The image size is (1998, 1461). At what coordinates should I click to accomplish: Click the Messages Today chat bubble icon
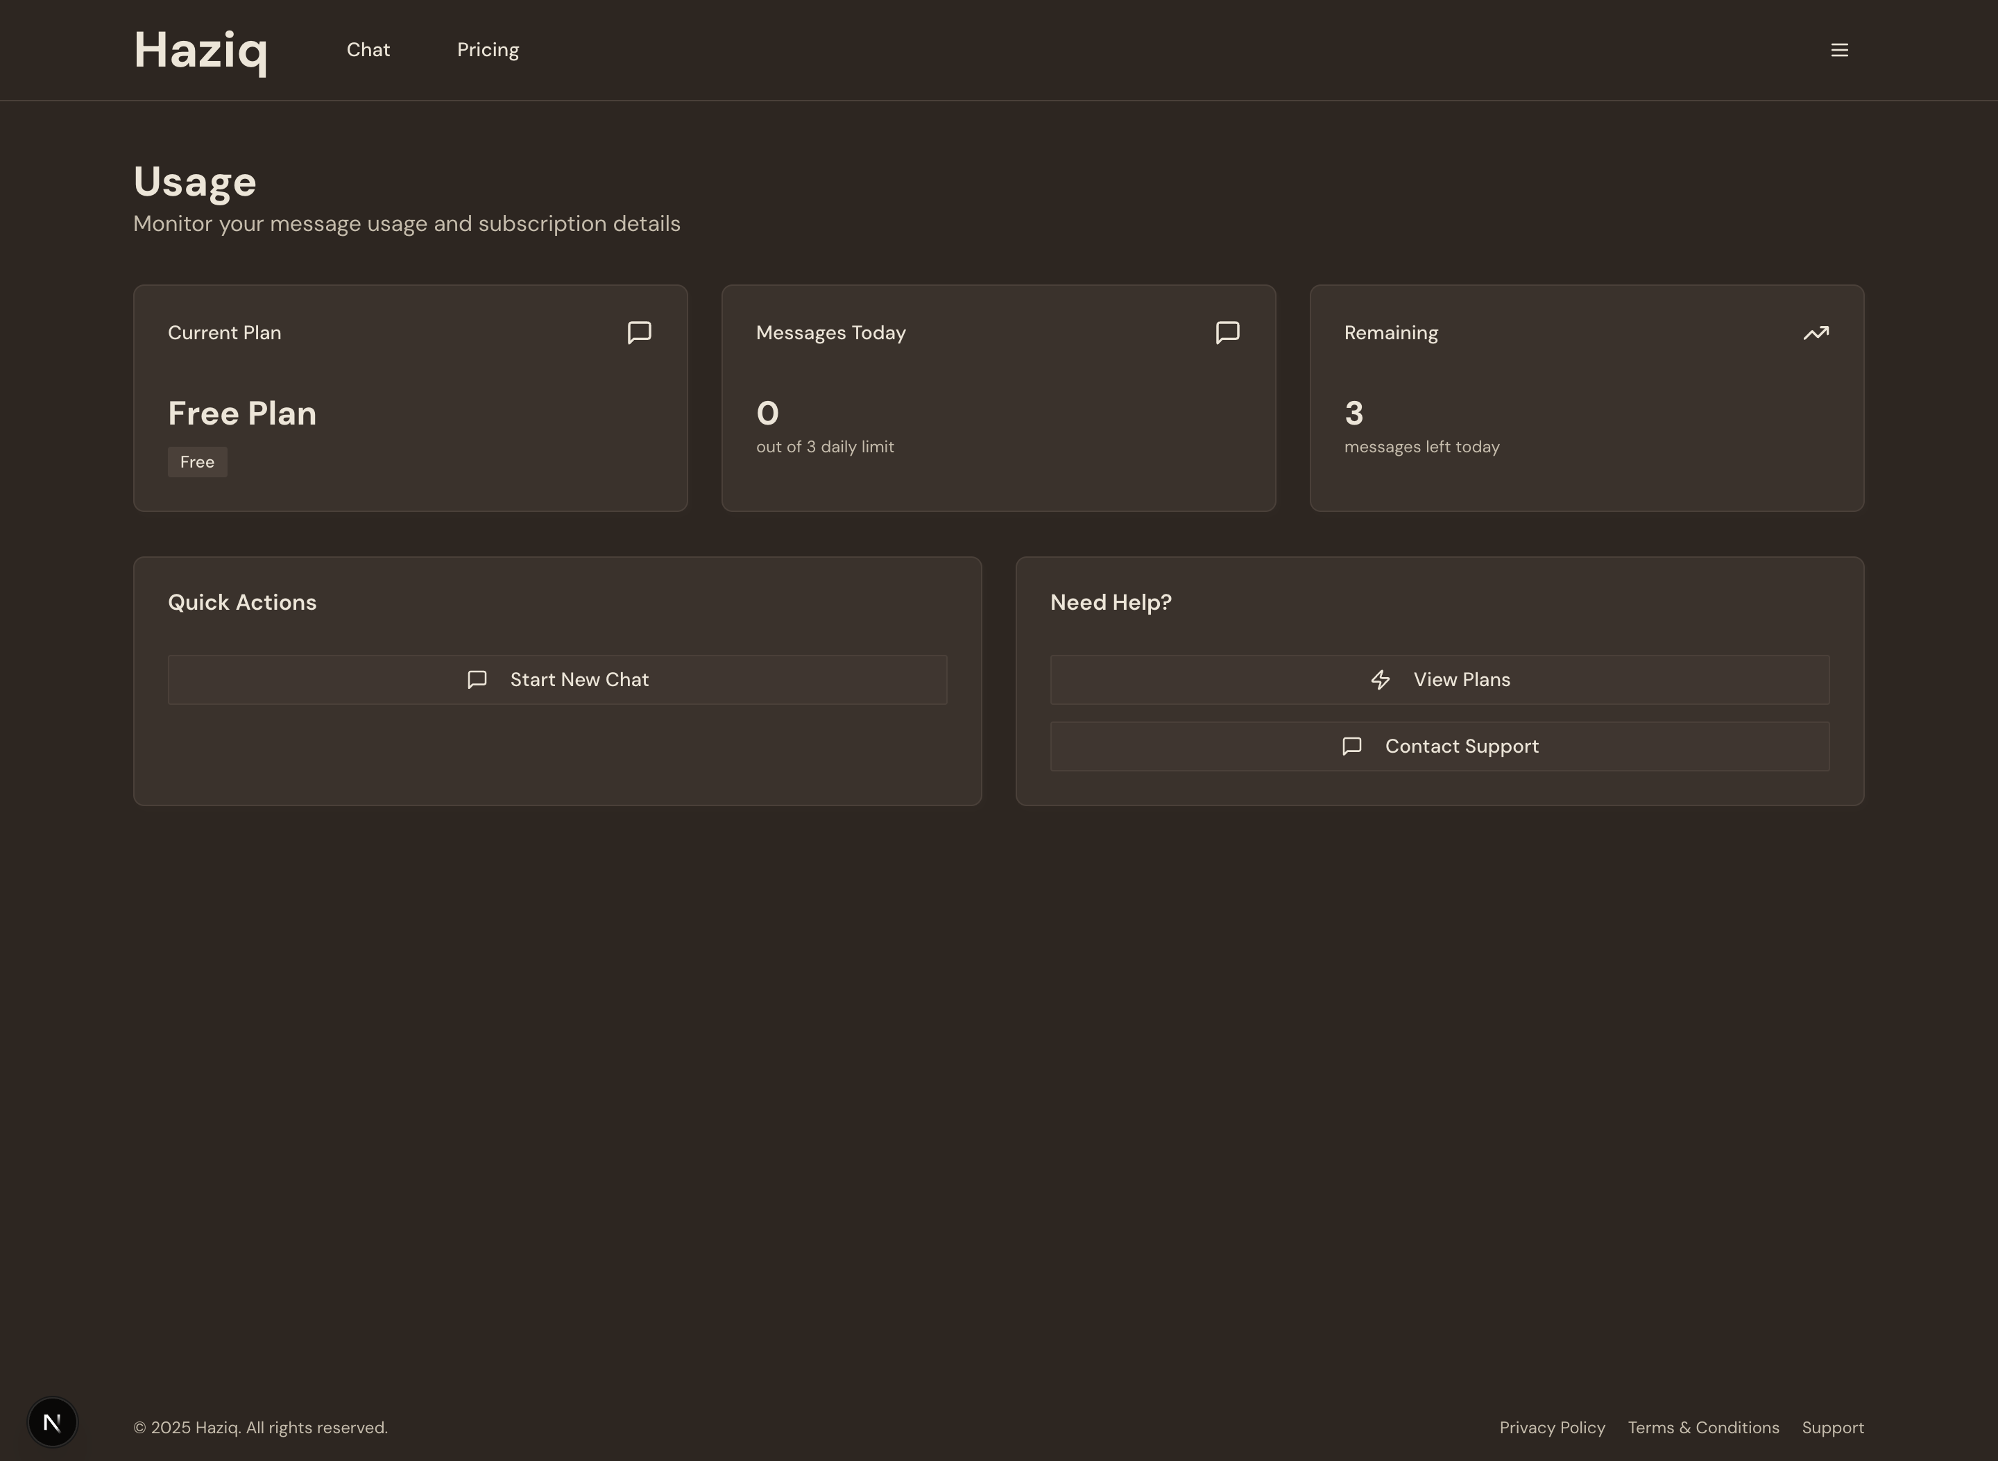[1227, 332]
